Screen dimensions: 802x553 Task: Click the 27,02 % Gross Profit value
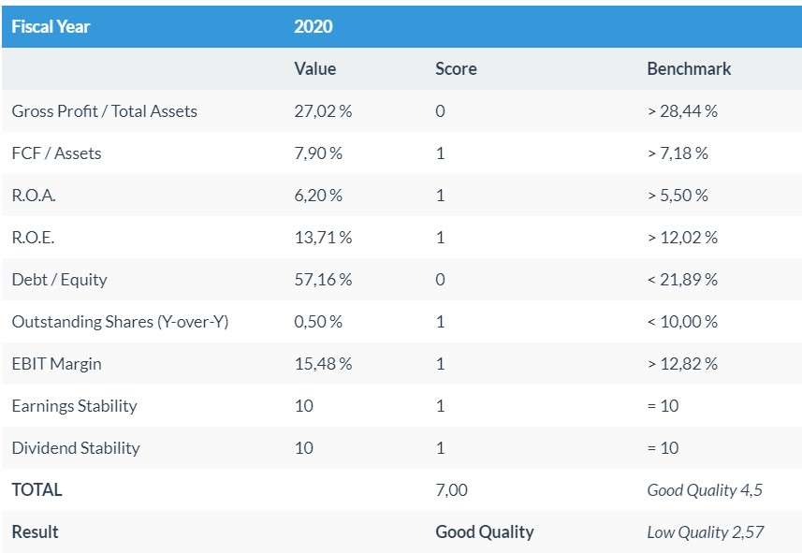pos(323,111)
